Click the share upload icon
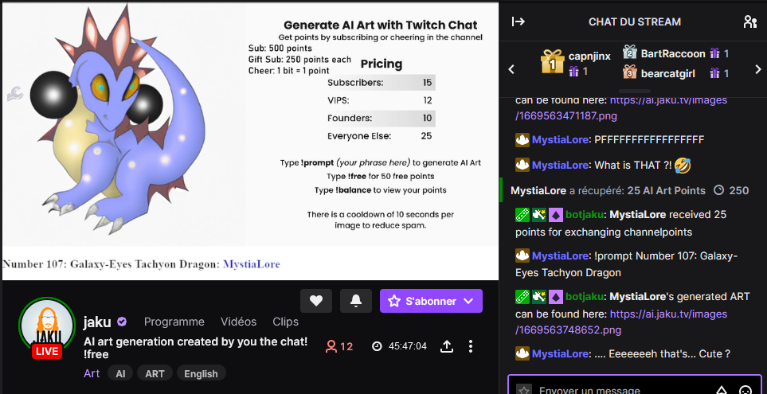 pos(447,346)
